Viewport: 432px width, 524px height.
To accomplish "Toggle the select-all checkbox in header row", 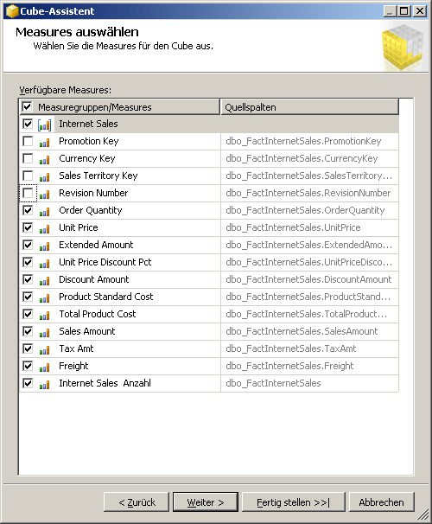I will click(x=27, y=107).
